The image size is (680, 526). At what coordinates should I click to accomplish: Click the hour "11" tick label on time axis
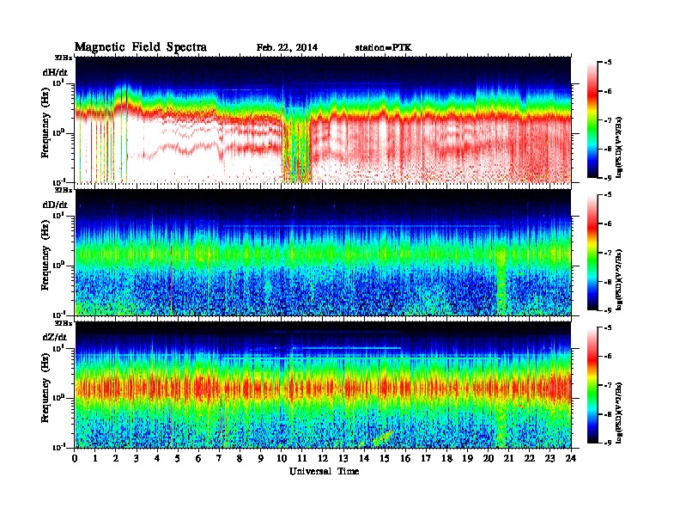point(302,459)
